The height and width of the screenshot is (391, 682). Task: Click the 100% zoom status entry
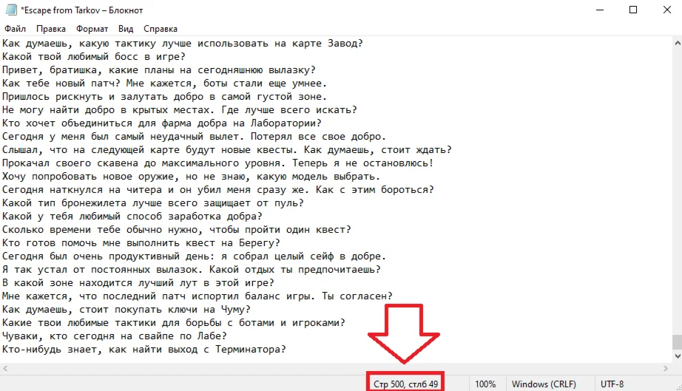click(485, 384)
